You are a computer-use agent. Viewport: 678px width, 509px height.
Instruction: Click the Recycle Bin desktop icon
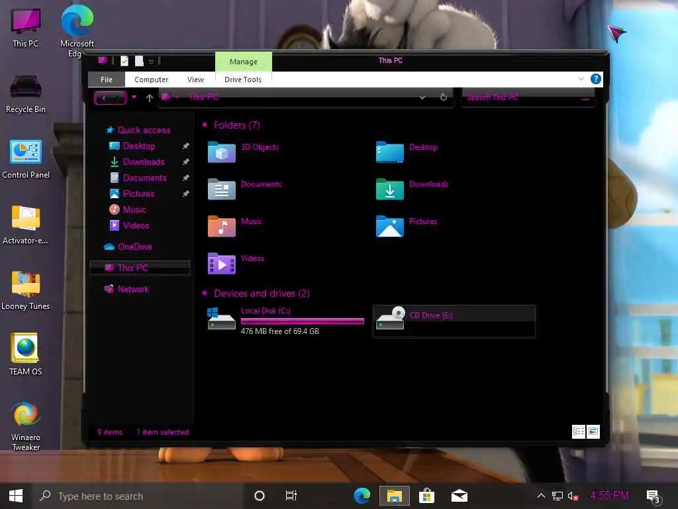[x=26, y=94]
